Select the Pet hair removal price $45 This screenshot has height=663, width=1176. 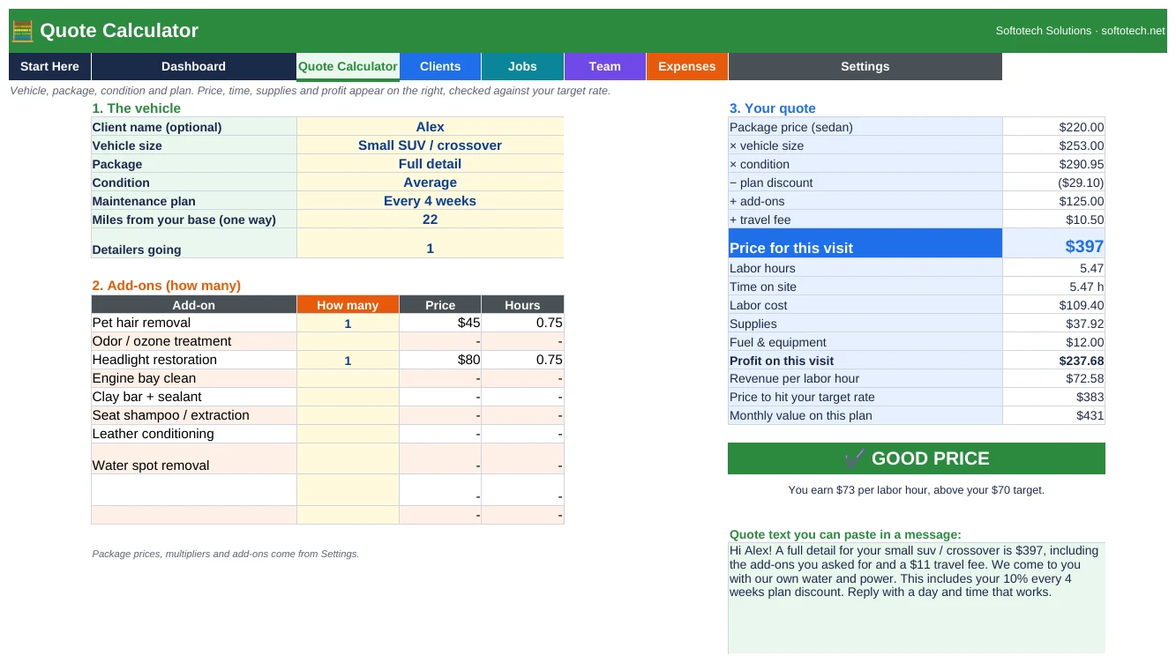(440, 324)
